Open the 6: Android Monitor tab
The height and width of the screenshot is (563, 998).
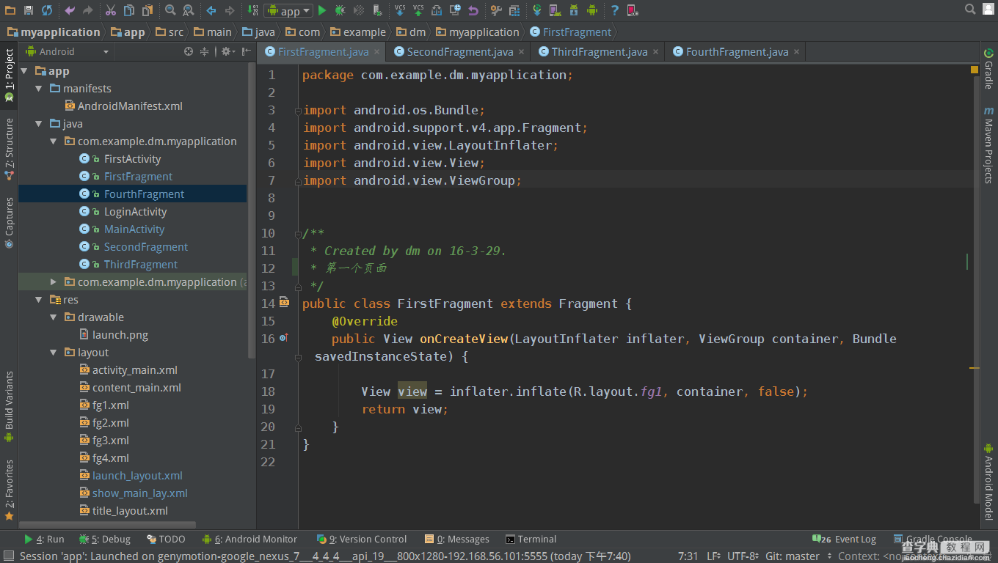click(x=249, y=539)
